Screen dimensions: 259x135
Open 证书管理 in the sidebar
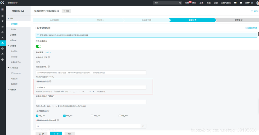click(x=13, y=35)
